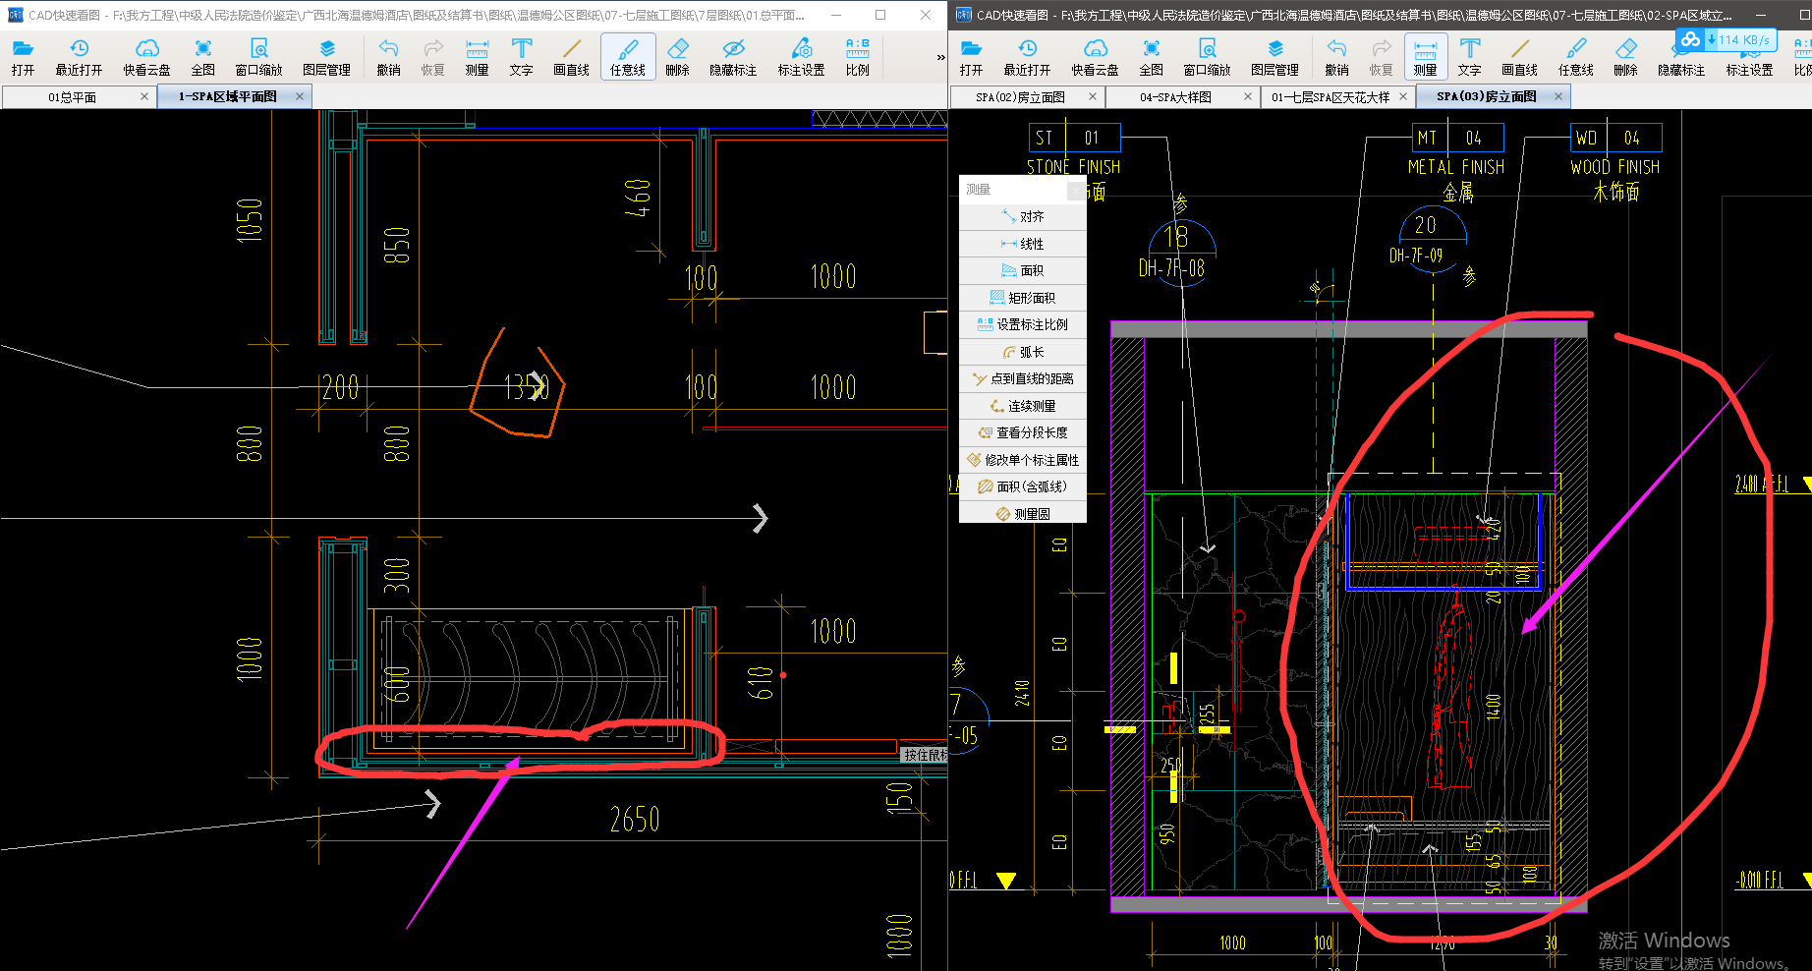The height and width of the screenshot is (971, 1812).
Task: Select 文字 tool in left window
Action: (521, 57)
